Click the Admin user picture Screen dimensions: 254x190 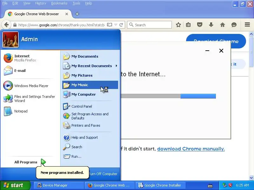point(10,40)
